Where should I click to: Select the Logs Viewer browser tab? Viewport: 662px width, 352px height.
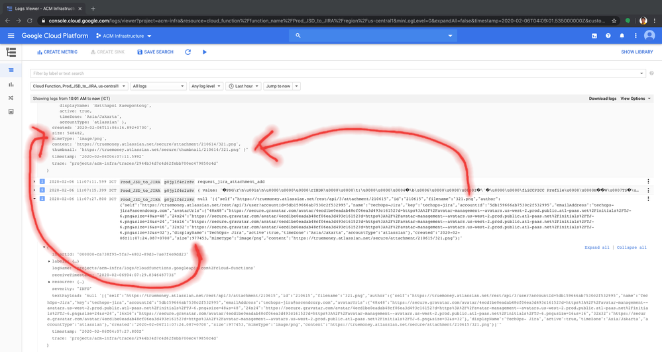[x=44, y=9]
